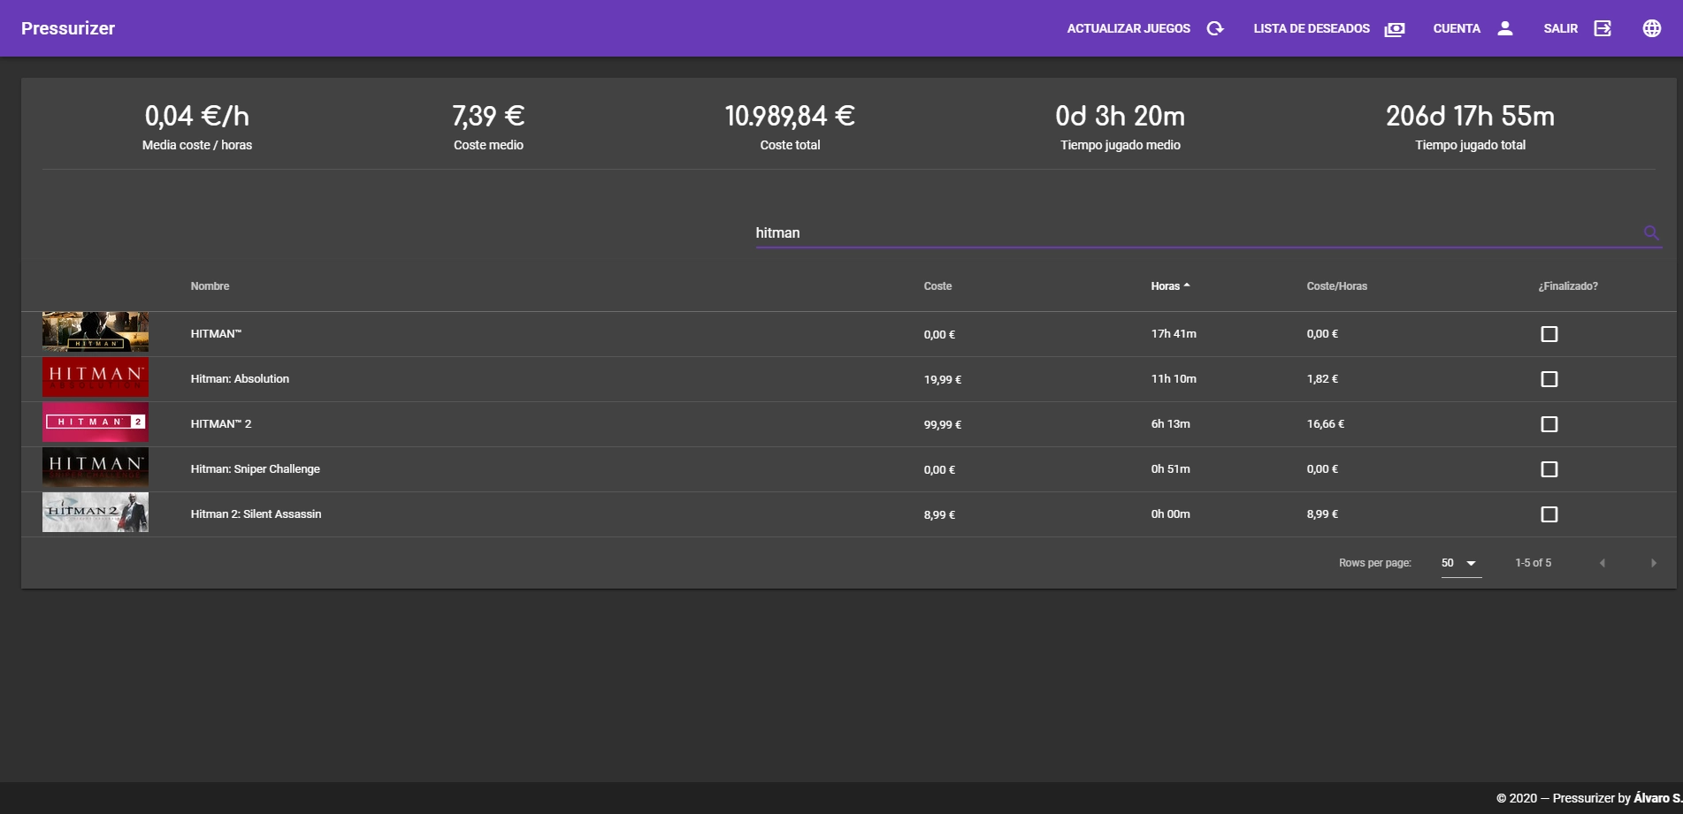The image size is (1683, 814).
Task: Open Álvaro S. author link in footer
Action: pos(1657,798)
